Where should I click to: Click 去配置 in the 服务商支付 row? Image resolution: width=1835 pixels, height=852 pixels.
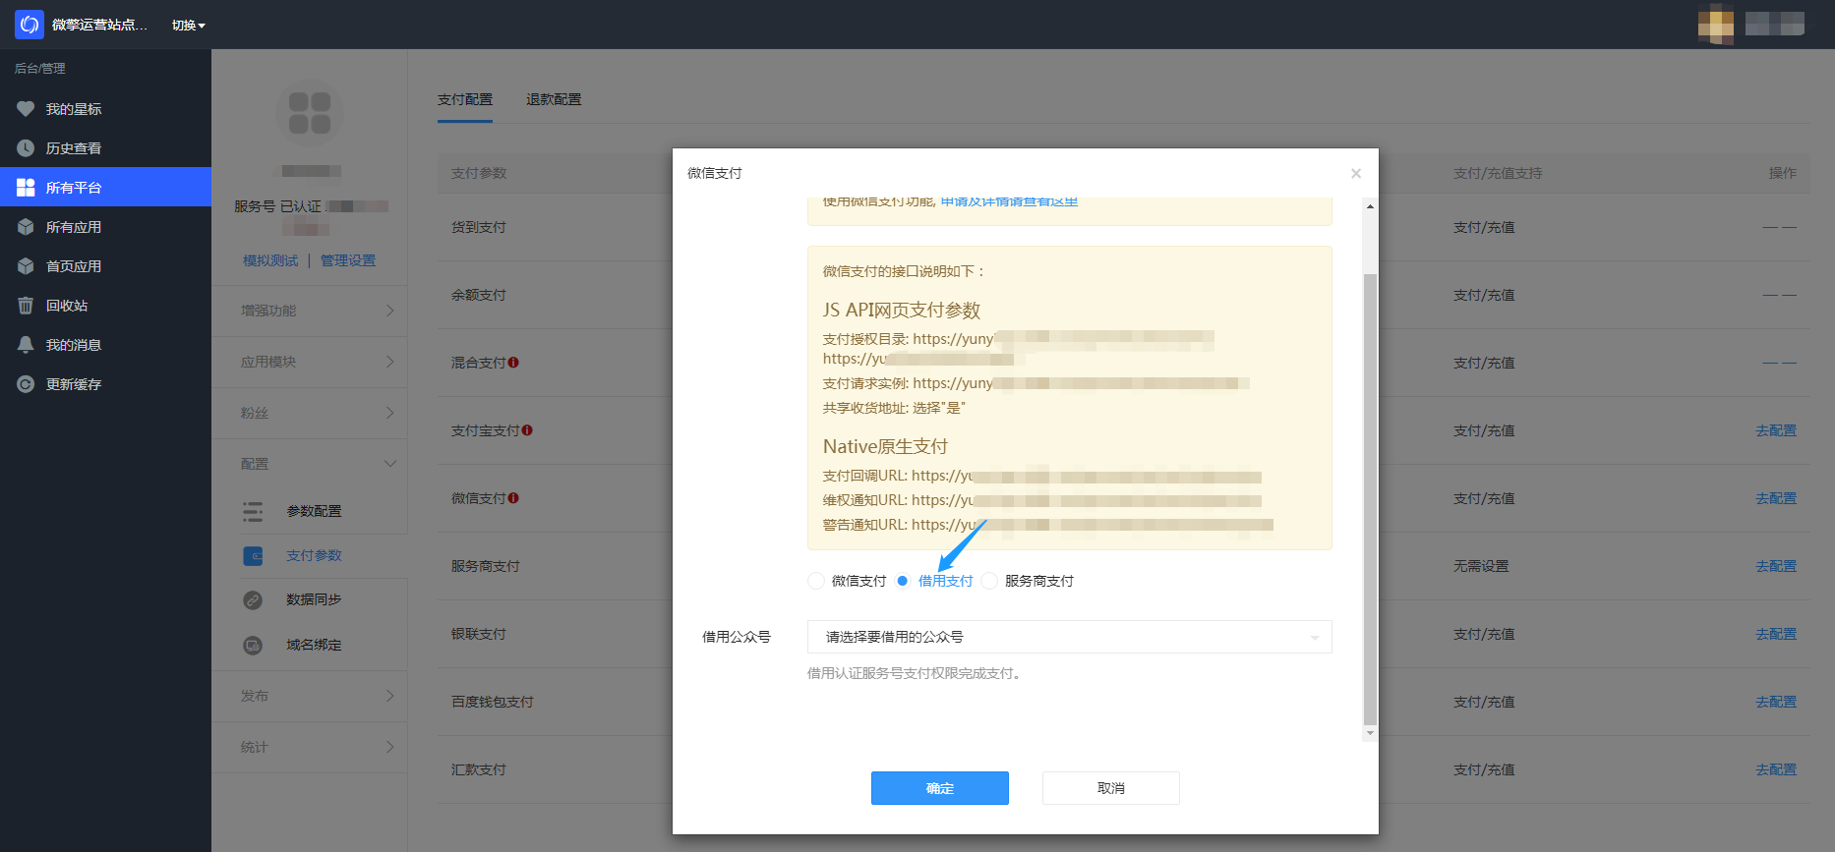pyautogui.click(x=1776, y=566)
